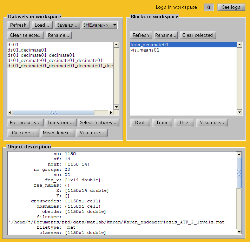This screenshot has width=250, height=242.
Task: Click the logs count field showing 0
Action: 209,7
